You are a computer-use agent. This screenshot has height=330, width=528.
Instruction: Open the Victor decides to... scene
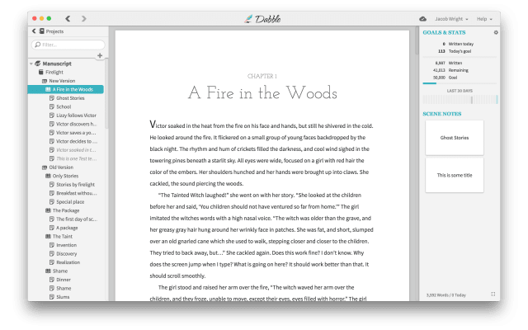77,141
